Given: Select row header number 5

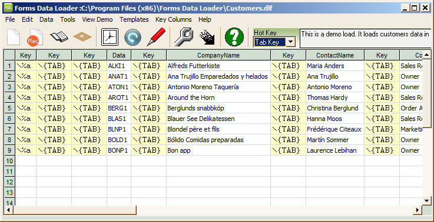Looking at the screenshot, I should click(10, 108).
